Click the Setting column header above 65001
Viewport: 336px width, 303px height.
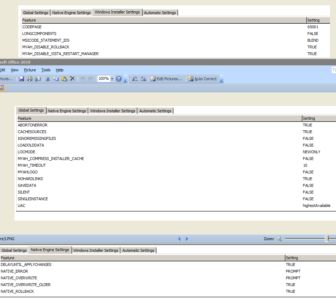(318, 20)
